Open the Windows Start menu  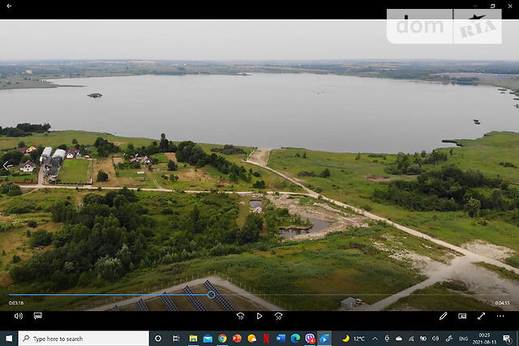[9, 338]
